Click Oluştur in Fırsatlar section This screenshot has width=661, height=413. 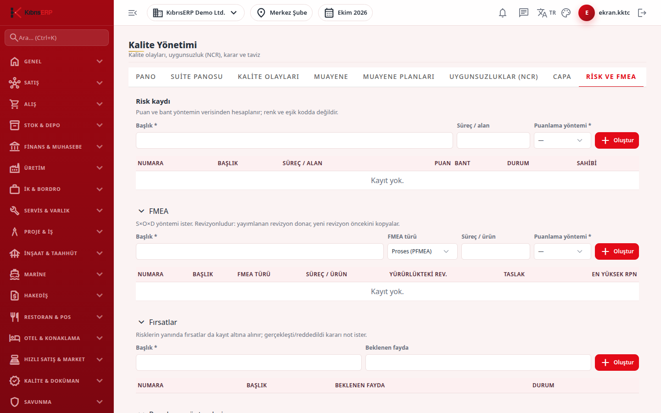[617, 363]
